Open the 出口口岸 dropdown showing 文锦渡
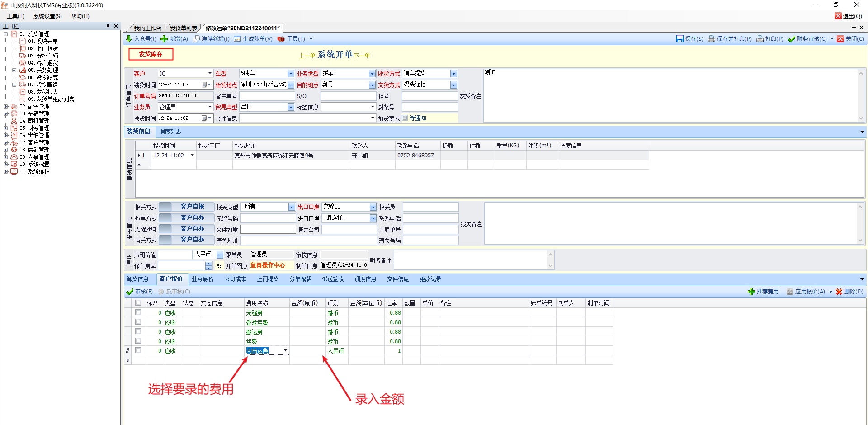868x425 pixels. [x=373, y=207]
